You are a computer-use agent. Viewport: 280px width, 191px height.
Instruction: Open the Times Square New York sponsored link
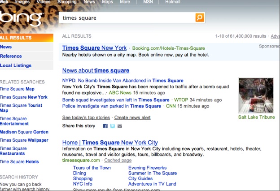point(94,48)
